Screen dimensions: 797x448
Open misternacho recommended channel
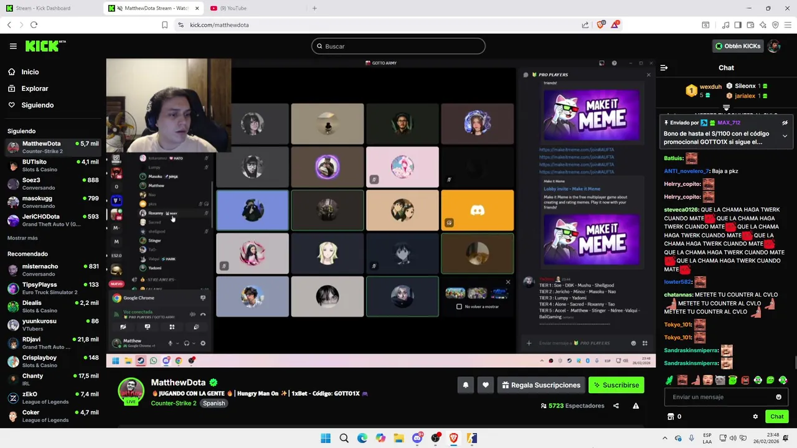pyautogui.click(x=53, y=270)
